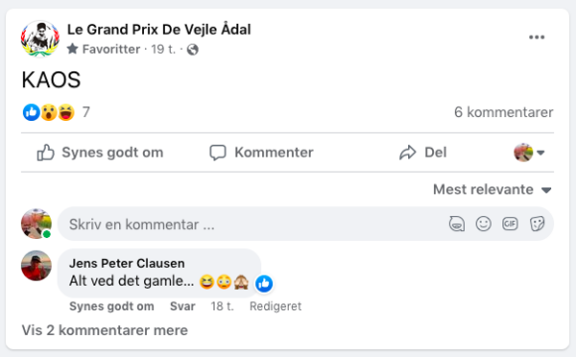Expand the Mest relevante comment sorting dropdown
The height and width of the screenshot is (357, 576).
493,189
